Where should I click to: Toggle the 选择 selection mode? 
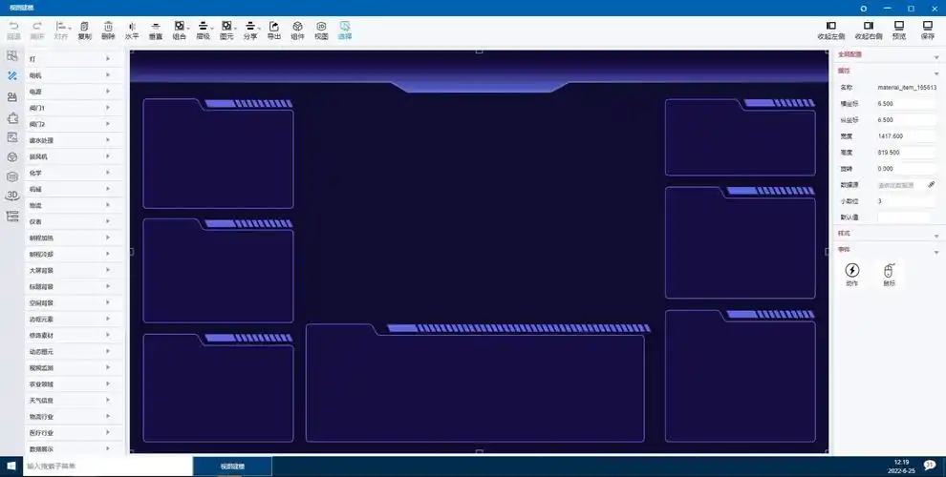point(344,26)
